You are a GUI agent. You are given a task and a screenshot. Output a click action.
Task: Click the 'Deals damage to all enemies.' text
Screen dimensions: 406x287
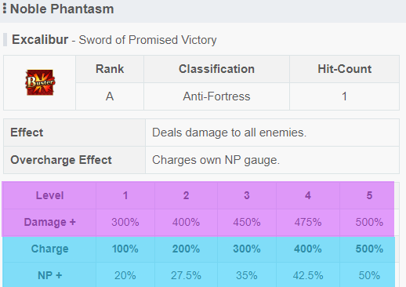[x=229, y=133]
